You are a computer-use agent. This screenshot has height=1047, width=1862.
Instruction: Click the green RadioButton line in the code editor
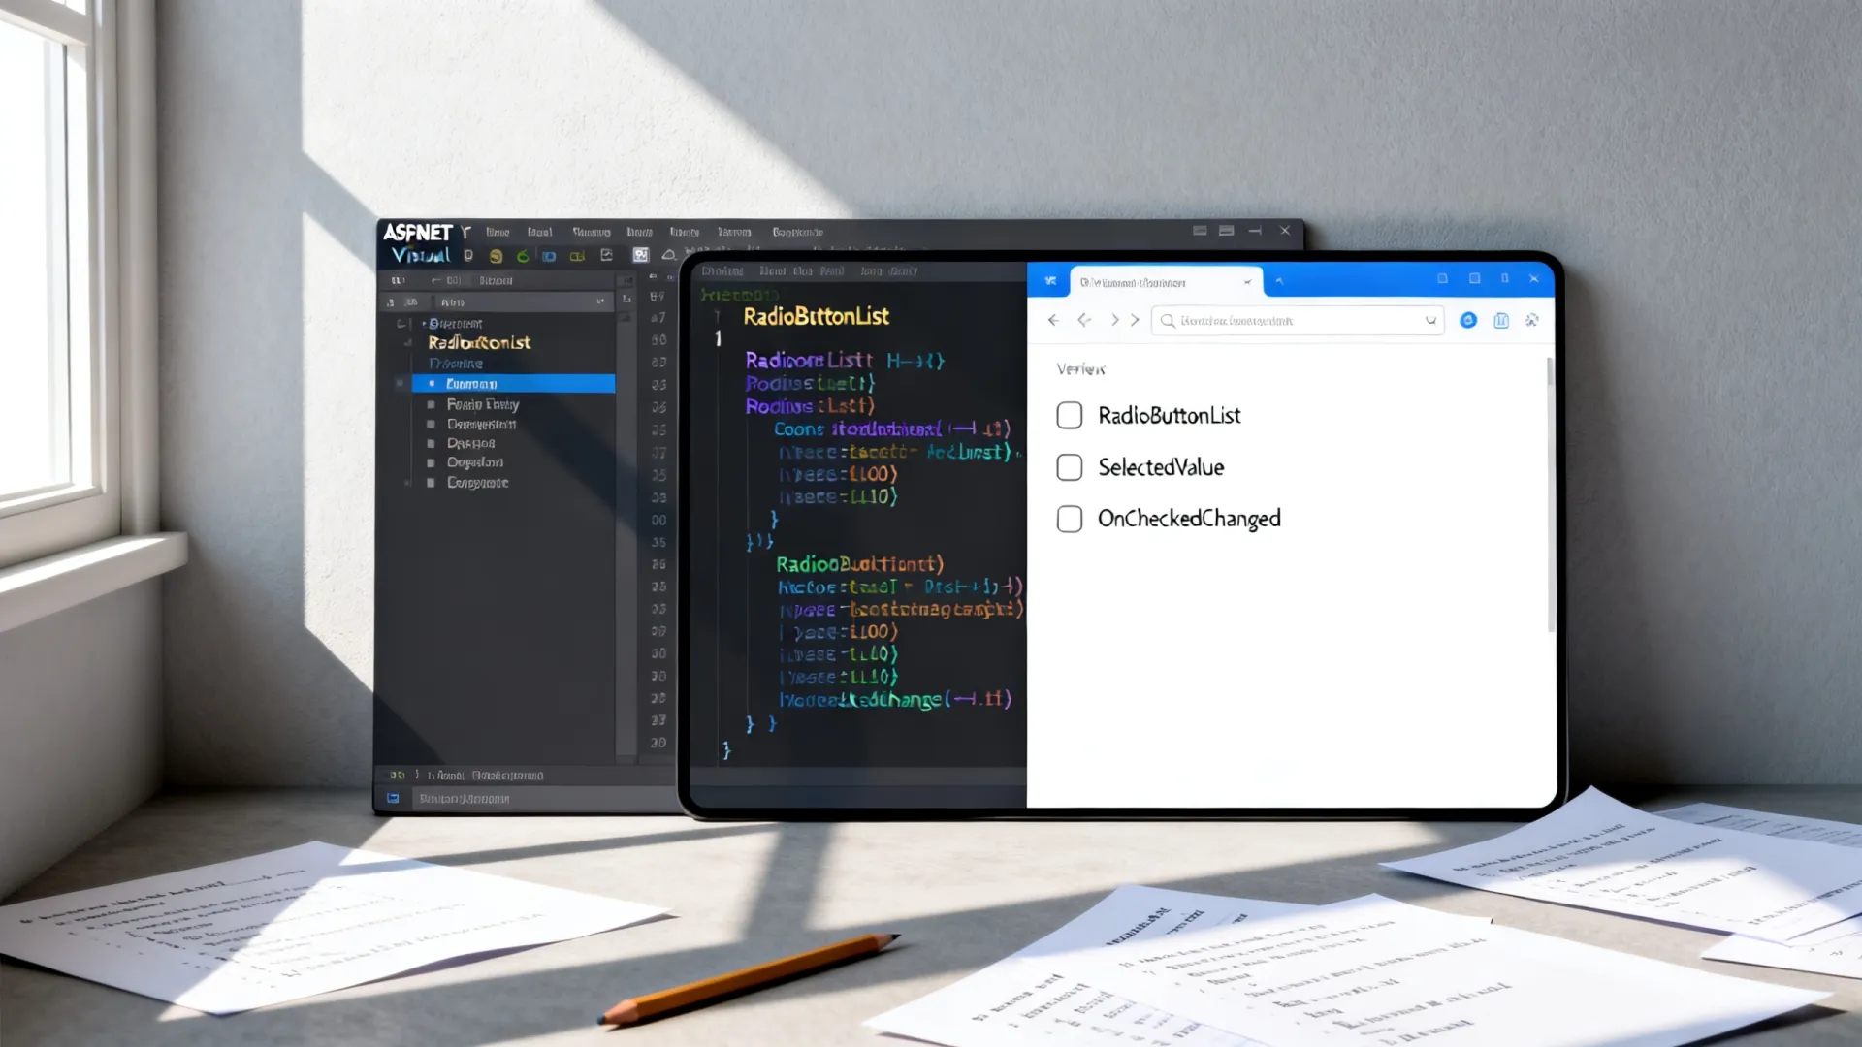tap(859, 564)
